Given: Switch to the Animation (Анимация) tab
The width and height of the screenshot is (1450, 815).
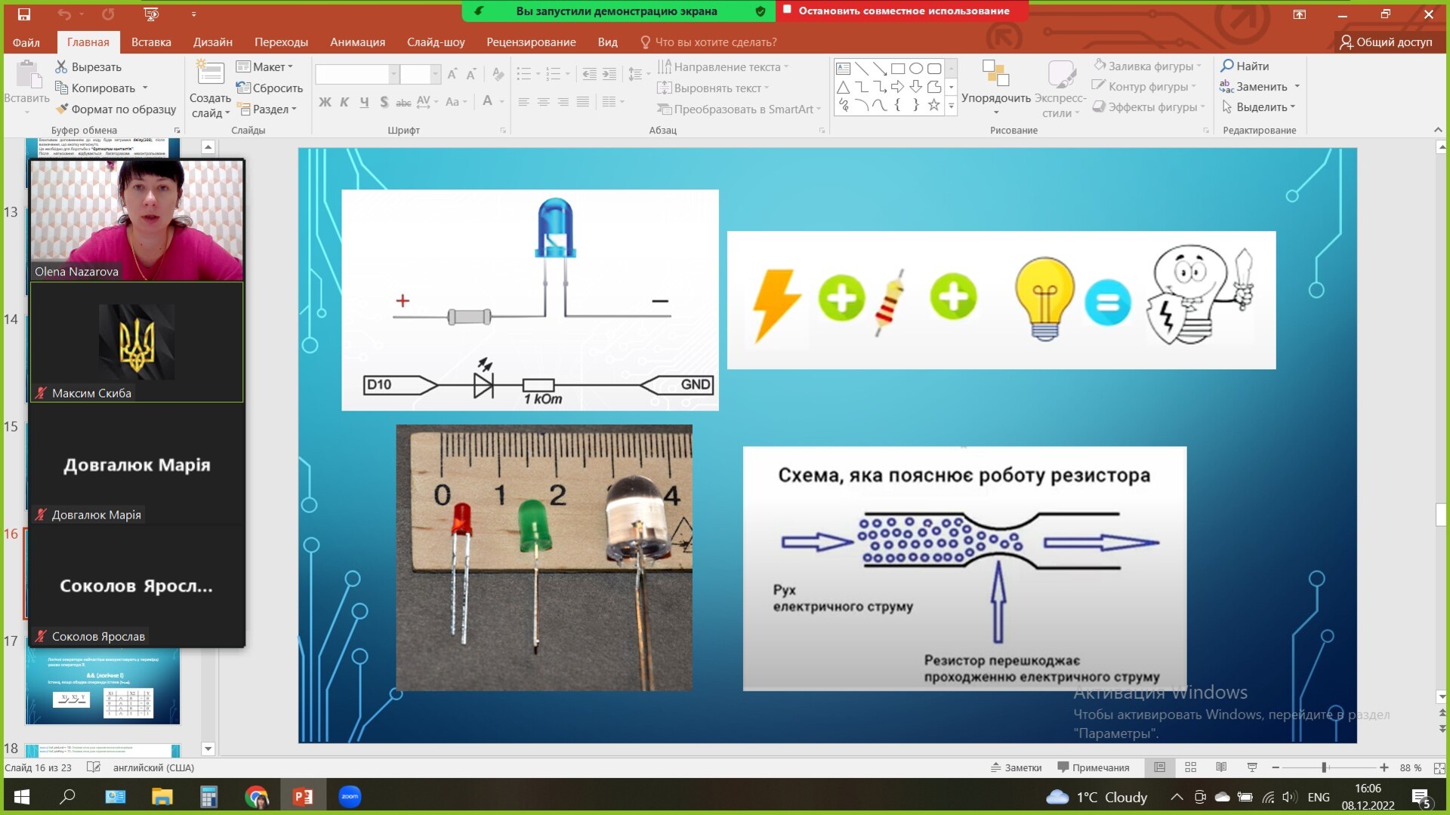Looking at the screenshot, I should pyautogui.click(x=357, y=42).
